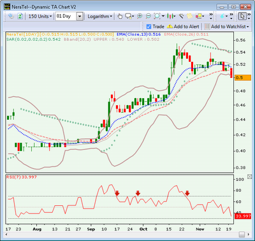Click the horizontal scrollbar thumb
Image resolution: width=255 pixels, height=241 pixels.
coord(242,235)
